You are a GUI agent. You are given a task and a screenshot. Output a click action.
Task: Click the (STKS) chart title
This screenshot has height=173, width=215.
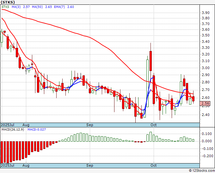[8, 2]
